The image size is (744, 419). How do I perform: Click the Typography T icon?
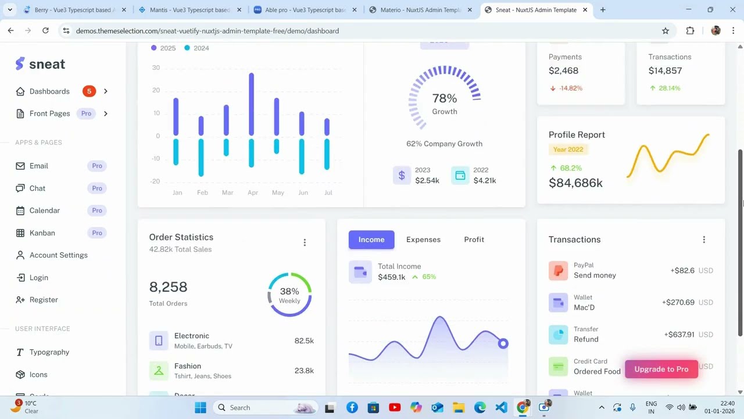click(20, 352)
